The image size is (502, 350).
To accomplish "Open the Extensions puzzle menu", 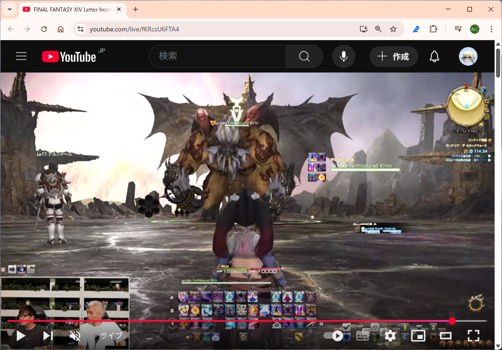I will tap(433, 29).
